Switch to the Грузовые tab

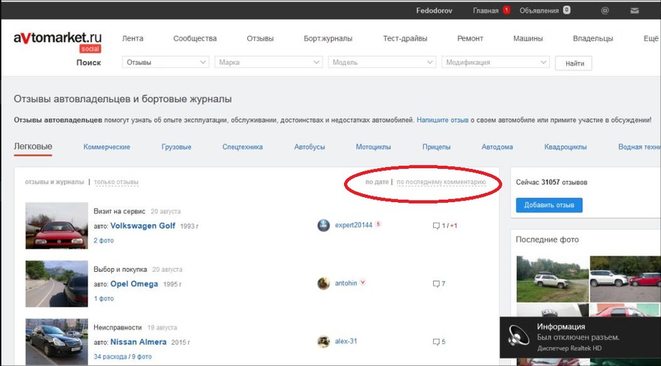pos(176,147)
